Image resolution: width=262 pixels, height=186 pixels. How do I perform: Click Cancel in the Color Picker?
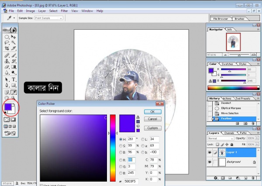tap(152, 119)
